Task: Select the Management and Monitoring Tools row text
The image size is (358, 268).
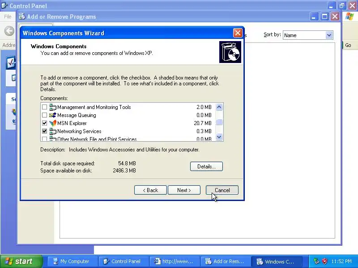Action: 94,107
